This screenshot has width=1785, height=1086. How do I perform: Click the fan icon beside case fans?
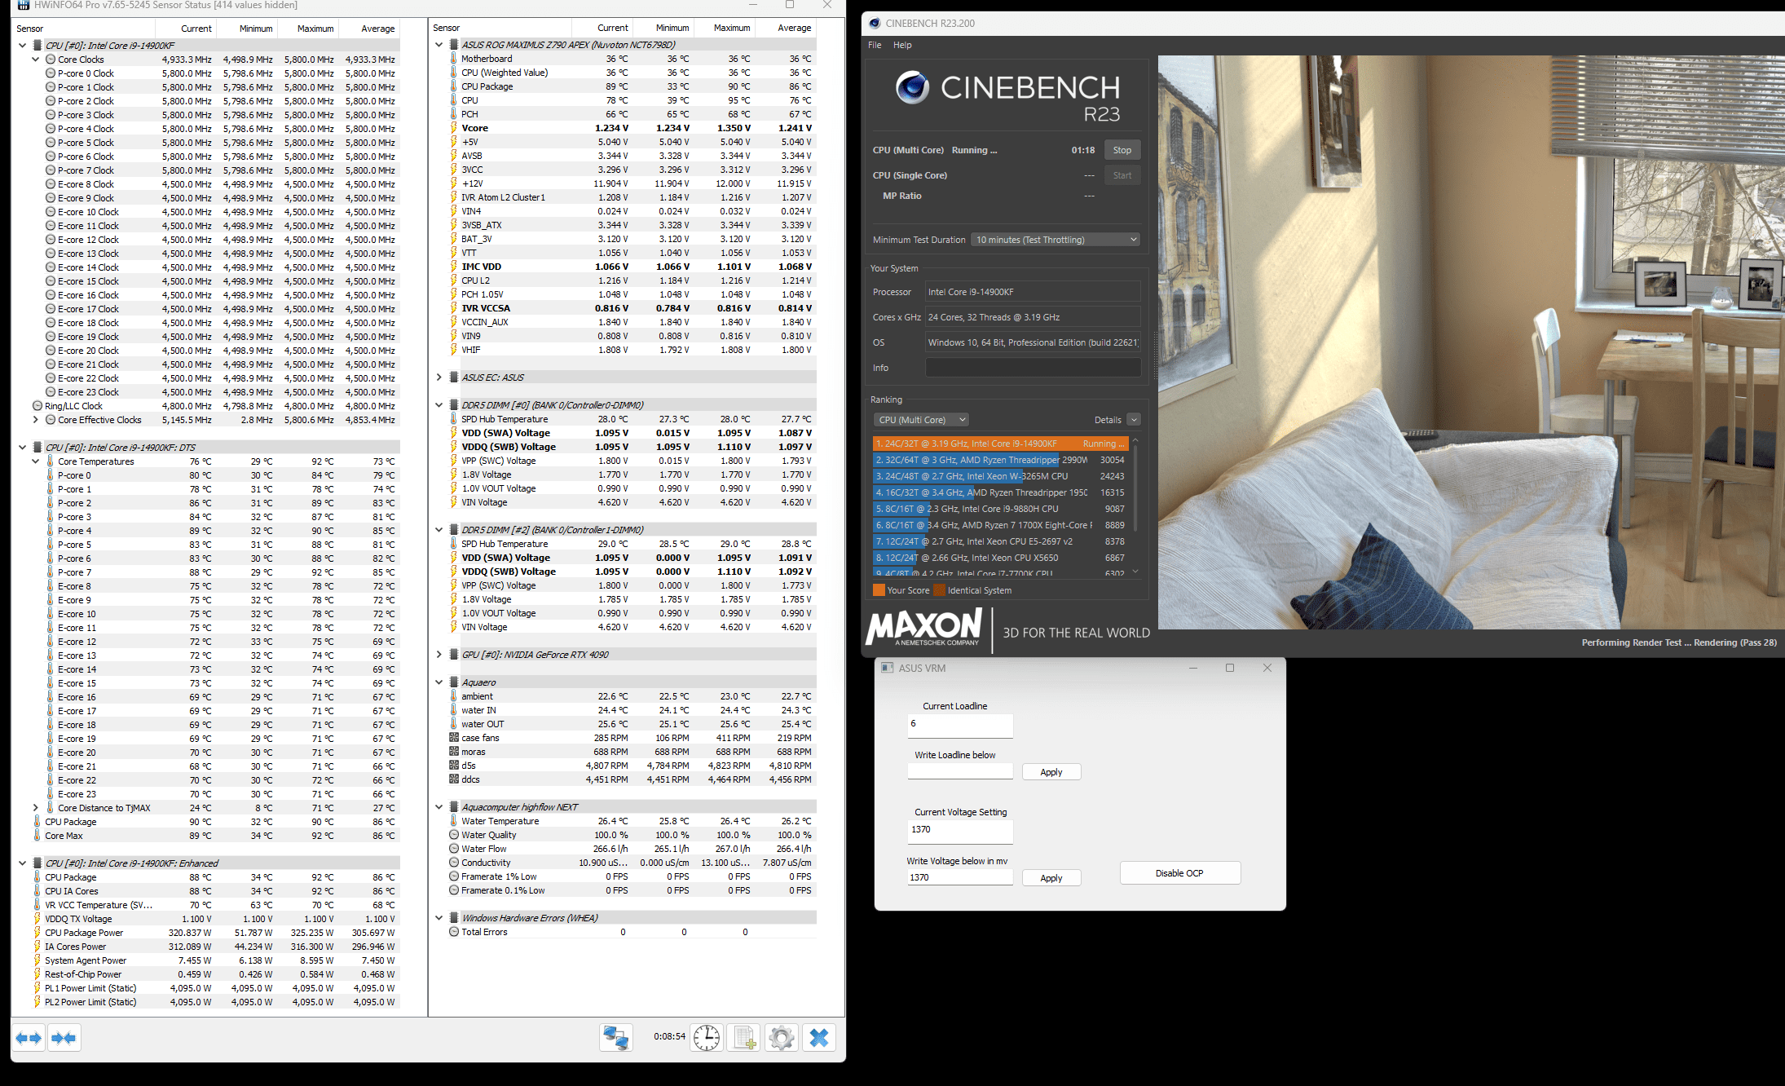pos(454,738)
